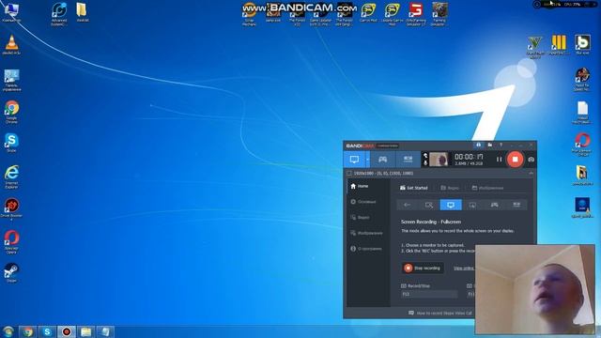
Task: Open Driver Booster desktop shortcut
Action: pyautogui.click(x=11, y=209)
